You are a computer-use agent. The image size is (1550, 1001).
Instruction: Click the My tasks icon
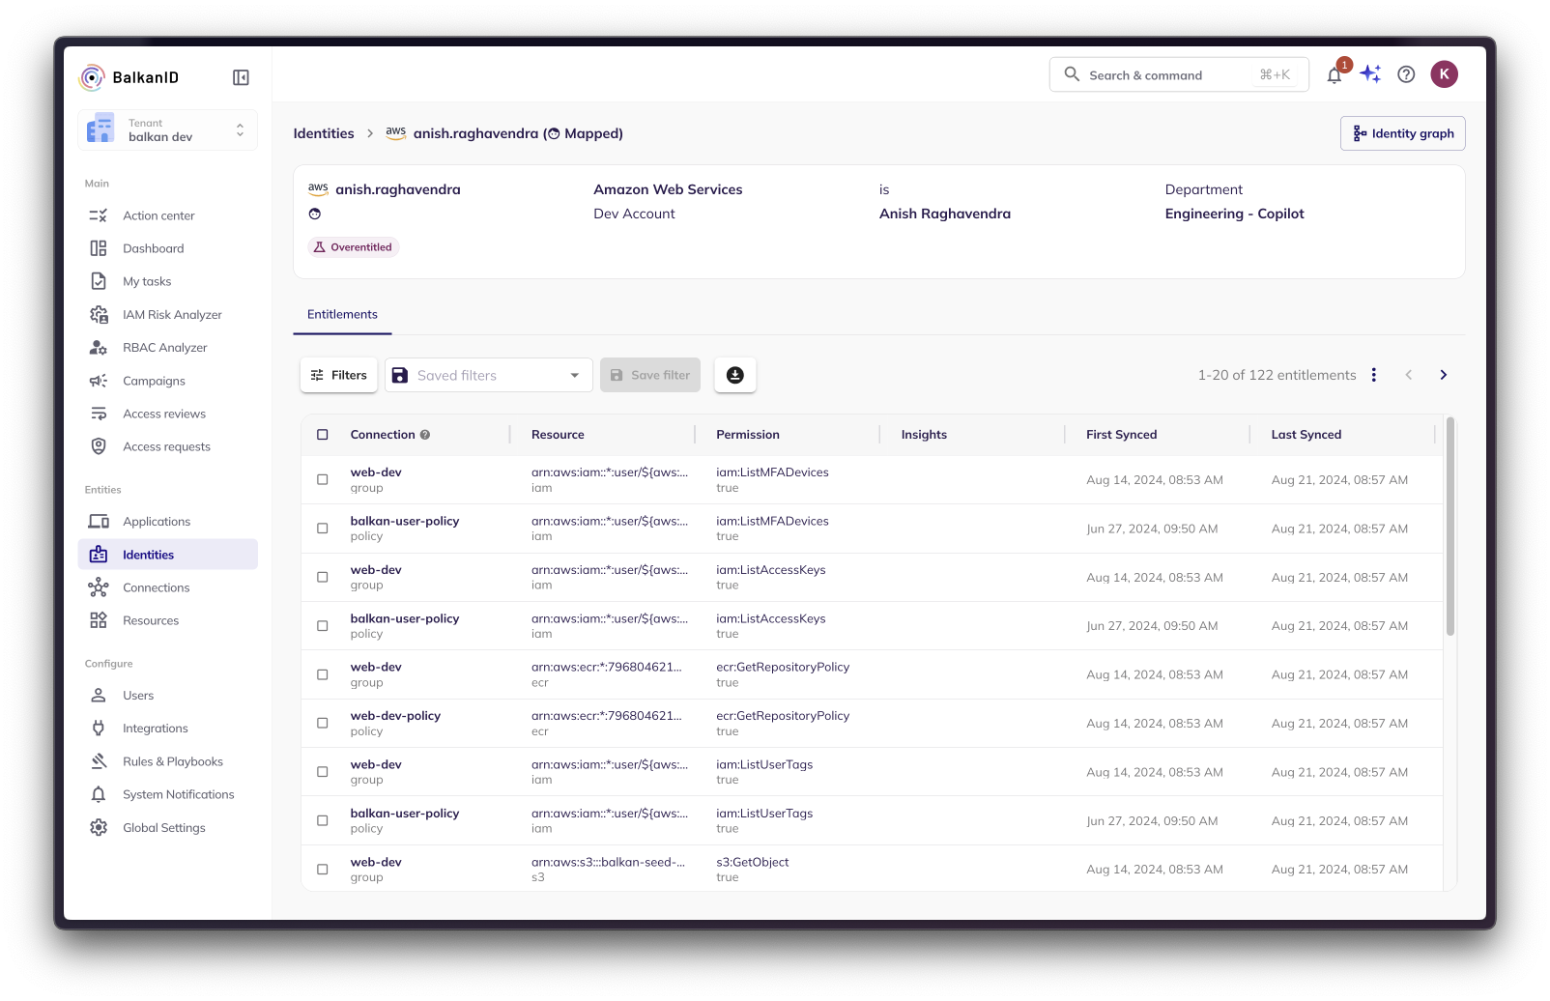pos(99,281)
